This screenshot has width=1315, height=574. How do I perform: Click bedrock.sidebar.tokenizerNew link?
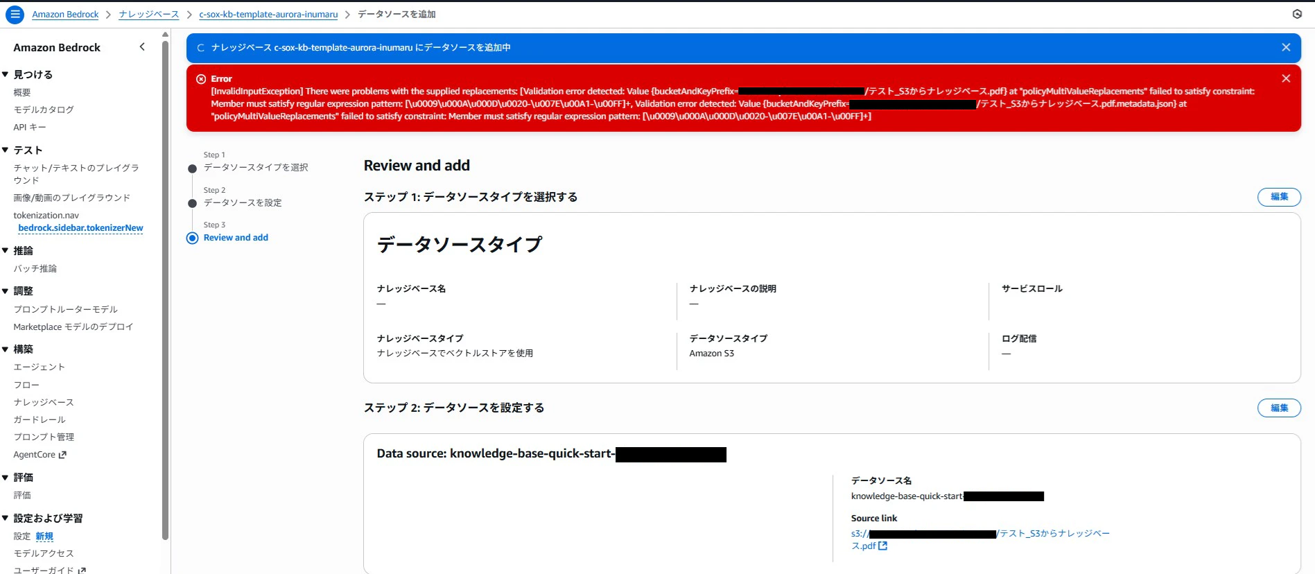point(80,228)
